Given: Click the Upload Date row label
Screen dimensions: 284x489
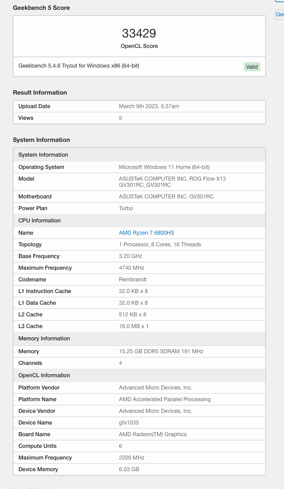Looking at the screenshot, I should click(34, 106).
